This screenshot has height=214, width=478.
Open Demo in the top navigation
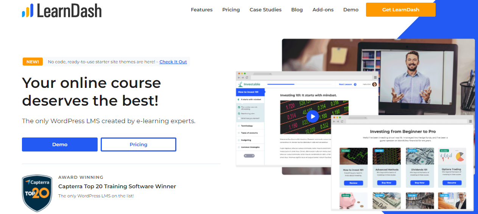(351, 10)
